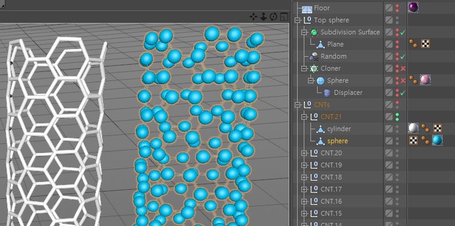Click the Phong tag on Plane
455x226 pixels.
coord(413,44)
